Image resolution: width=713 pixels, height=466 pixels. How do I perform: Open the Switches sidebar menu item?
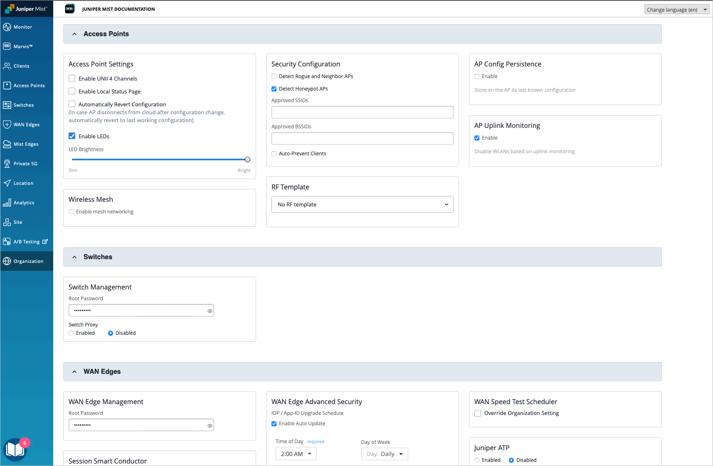pyautogui.click(x=23, y=105)
